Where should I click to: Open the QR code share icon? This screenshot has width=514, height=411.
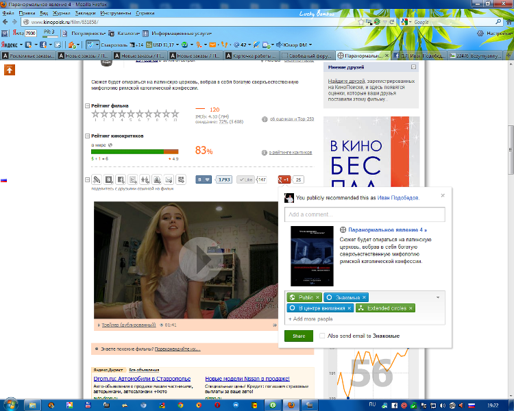pyautogui.click(x=181, y=179)
